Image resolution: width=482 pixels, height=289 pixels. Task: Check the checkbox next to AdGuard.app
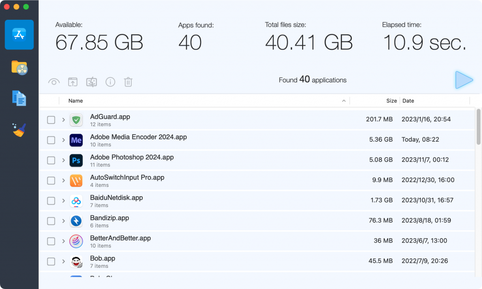[51, 120]
